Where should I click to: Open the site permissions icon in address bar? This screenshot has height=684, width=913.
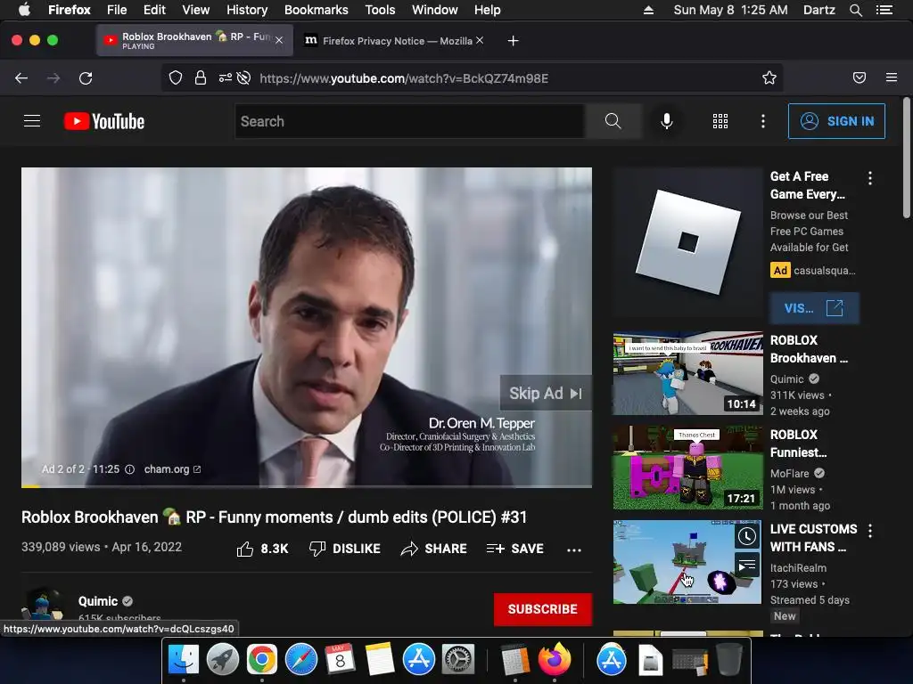[x=225, y=78]
